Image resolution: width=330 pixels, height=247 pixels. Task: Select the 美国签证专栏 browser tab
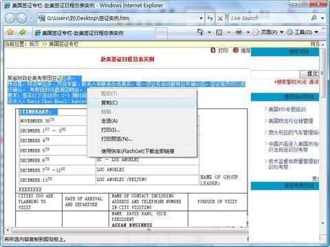click(x=94, y=33)
